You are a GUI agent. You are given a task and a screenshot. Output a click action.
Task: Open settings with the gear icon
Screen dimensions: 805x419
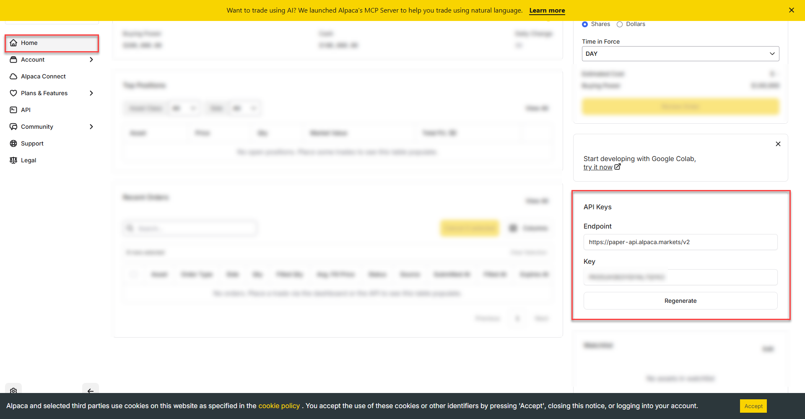coord(13,390)
